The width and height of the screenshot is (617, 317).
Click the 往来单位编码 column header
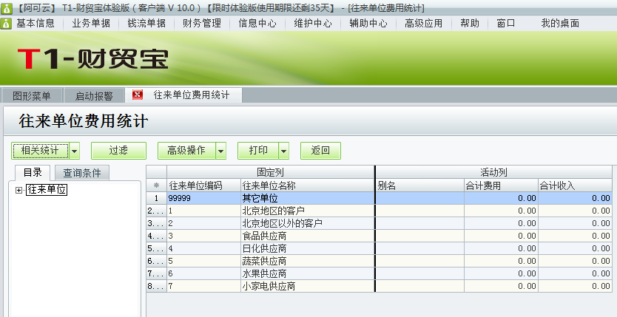204,185
